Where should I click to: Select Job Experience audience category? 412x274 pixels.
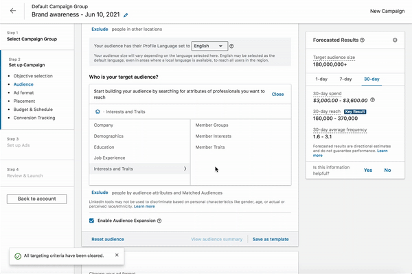pos(110,158)
